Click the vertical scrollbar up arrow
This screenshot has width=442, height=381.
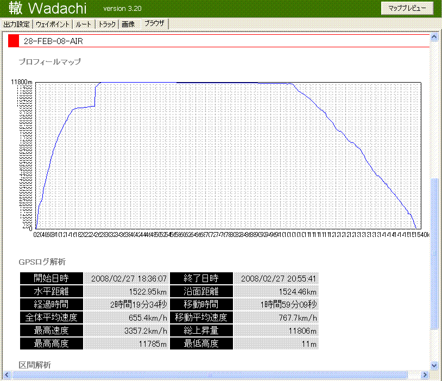click(x=433, y=38)
